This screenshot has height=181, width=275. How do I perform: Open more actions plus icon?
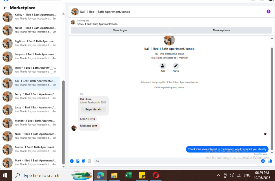pyautogui.click(x=72, y=161)
